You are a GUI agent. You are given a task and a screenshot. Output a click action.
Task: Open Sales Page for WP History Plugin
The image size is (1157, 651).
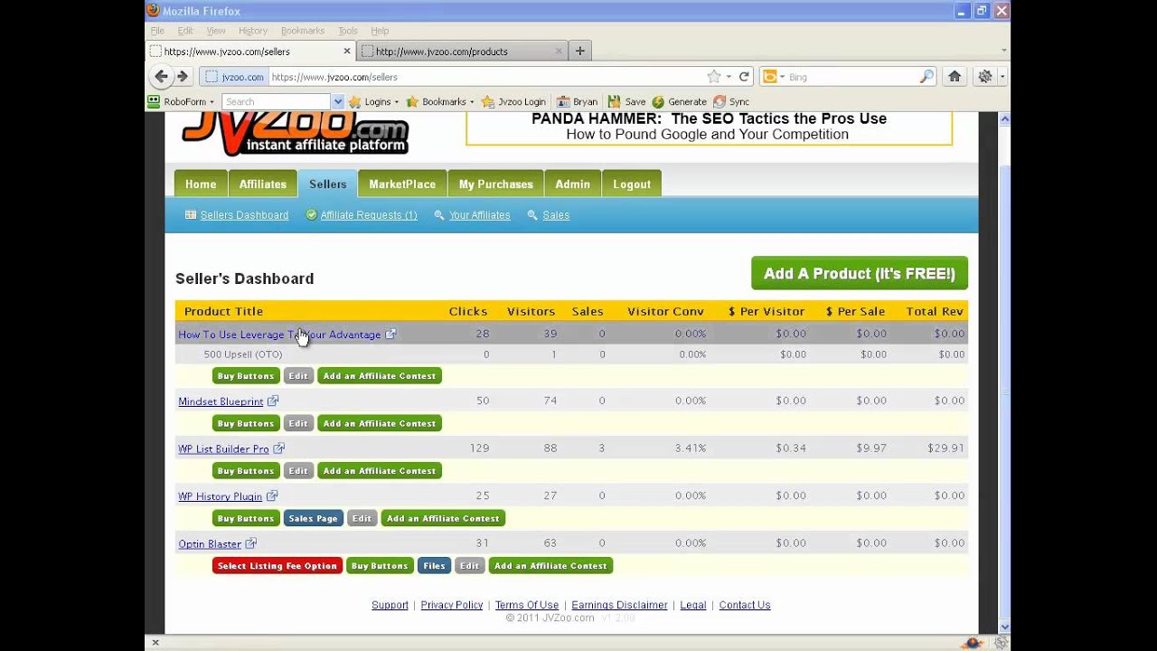pos(314,518)
